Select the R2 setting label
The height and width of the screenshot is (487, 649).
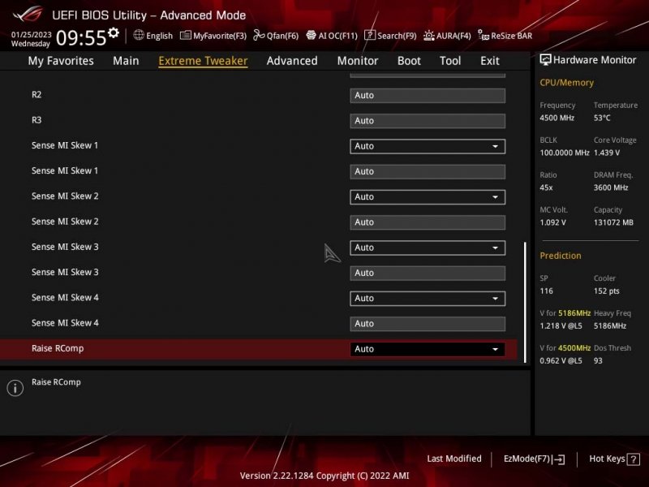tap(37, 94)
